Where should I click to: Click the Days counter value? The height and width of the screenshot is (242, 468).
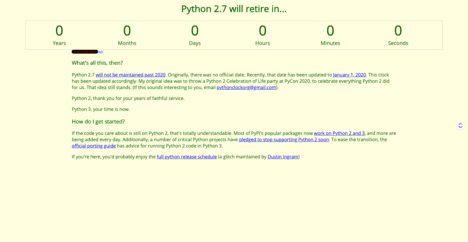[x=195, y=31]
